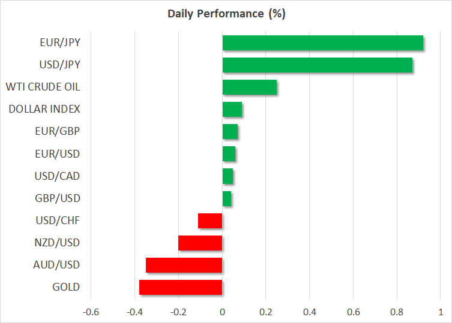Click the small EUR/GBP green bar
This screenshot has height=323, width=452.
pyautogui.click(x=230, y=132)
